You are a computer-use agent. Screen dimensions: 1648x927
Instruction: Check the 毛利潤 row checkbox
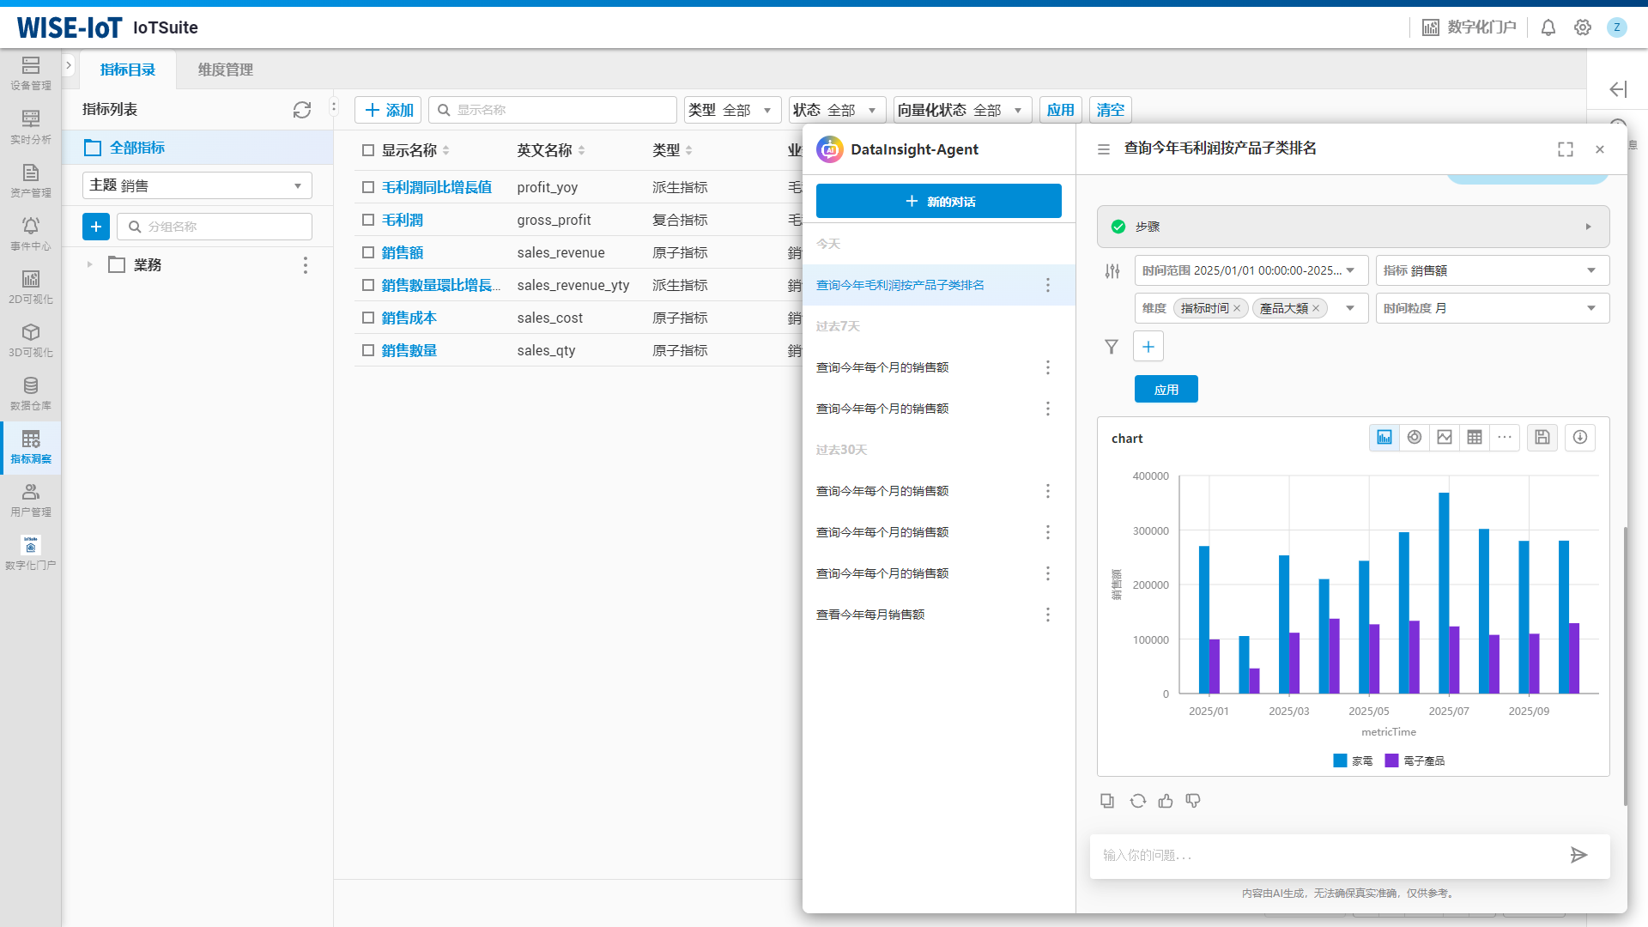tap(368, 220)
